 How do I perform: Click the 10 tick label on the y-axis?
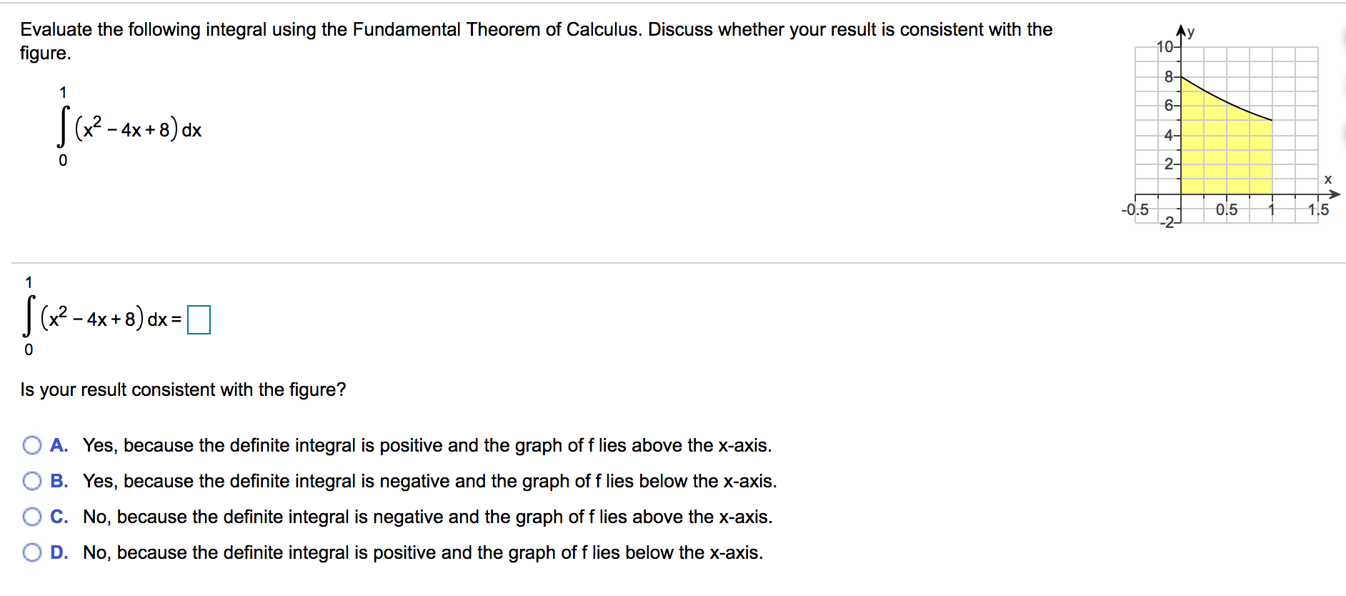(x=1165, y=46)
